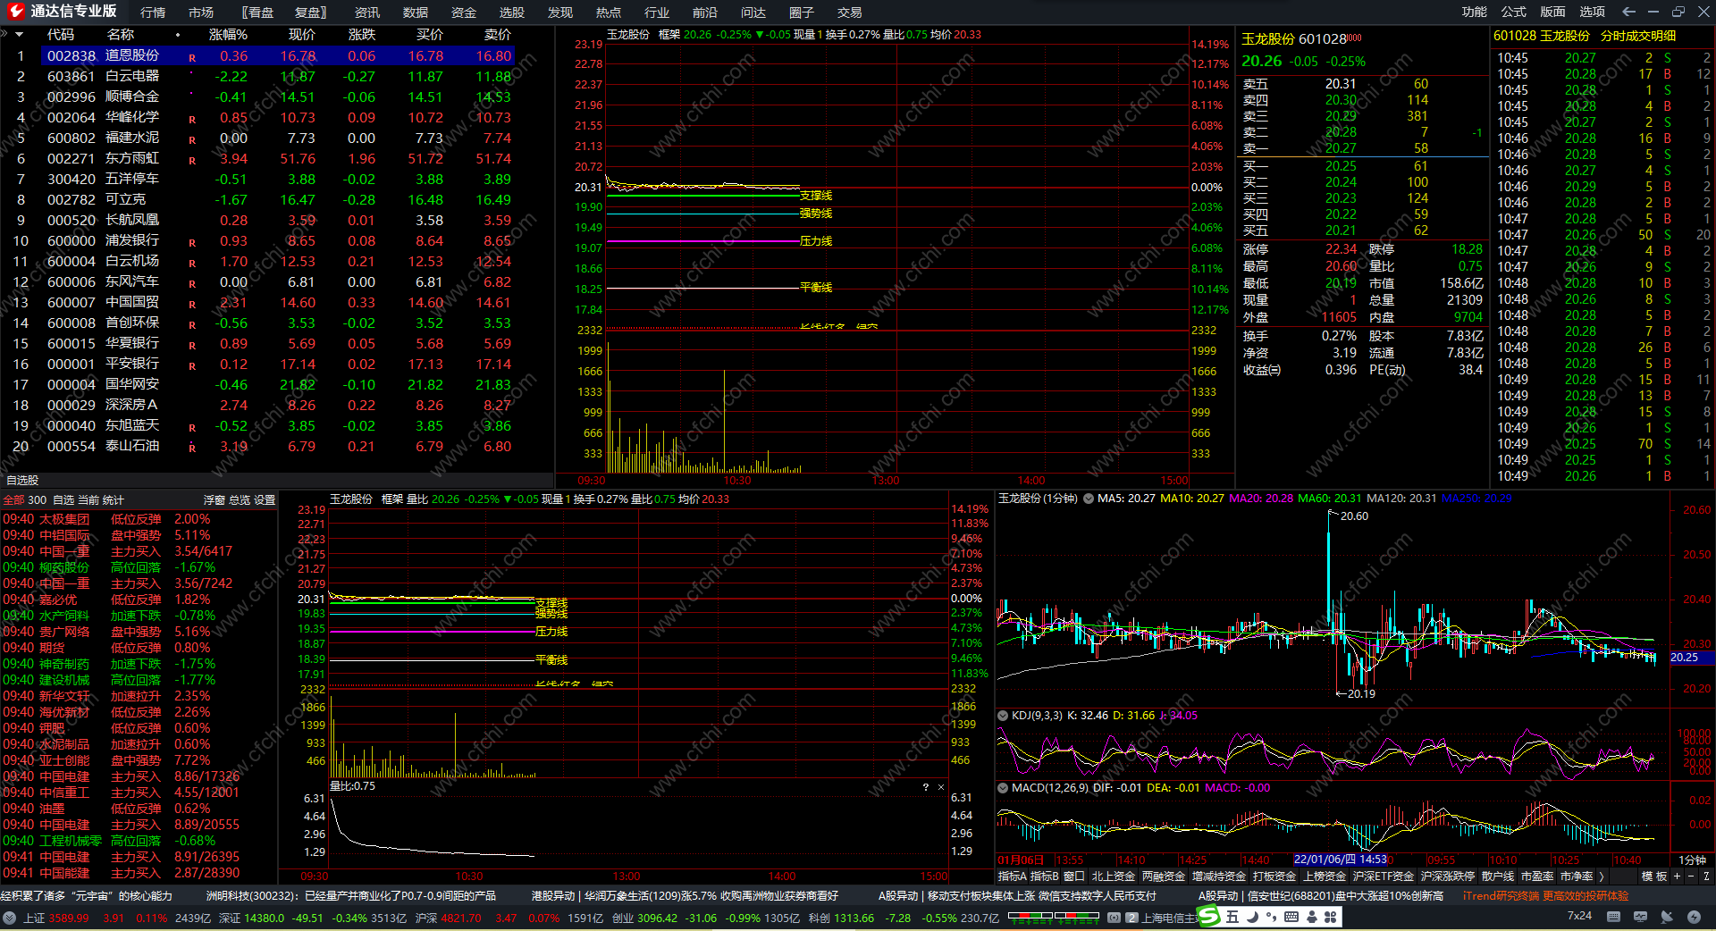Open the 选股 menu
Screen dimensions: 1716x931
pos(512,13)
